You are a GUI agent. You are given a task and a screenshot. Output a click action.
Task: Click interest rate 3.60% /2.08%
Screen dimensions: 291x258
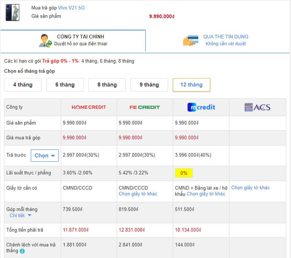click(x=77, y=173)
